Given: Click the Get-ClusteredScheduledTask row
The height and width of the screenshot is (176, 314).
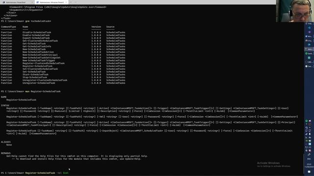Looking at the screenshot, I should 63,41.
